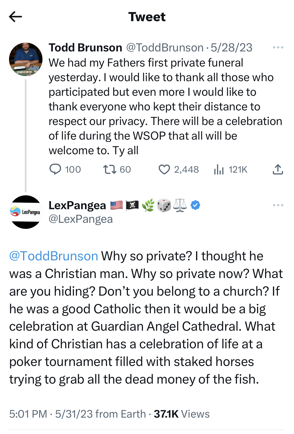Viewport: 294px width, 434px height.
Task: Click the 37.1K Views count
Action: 181,414
